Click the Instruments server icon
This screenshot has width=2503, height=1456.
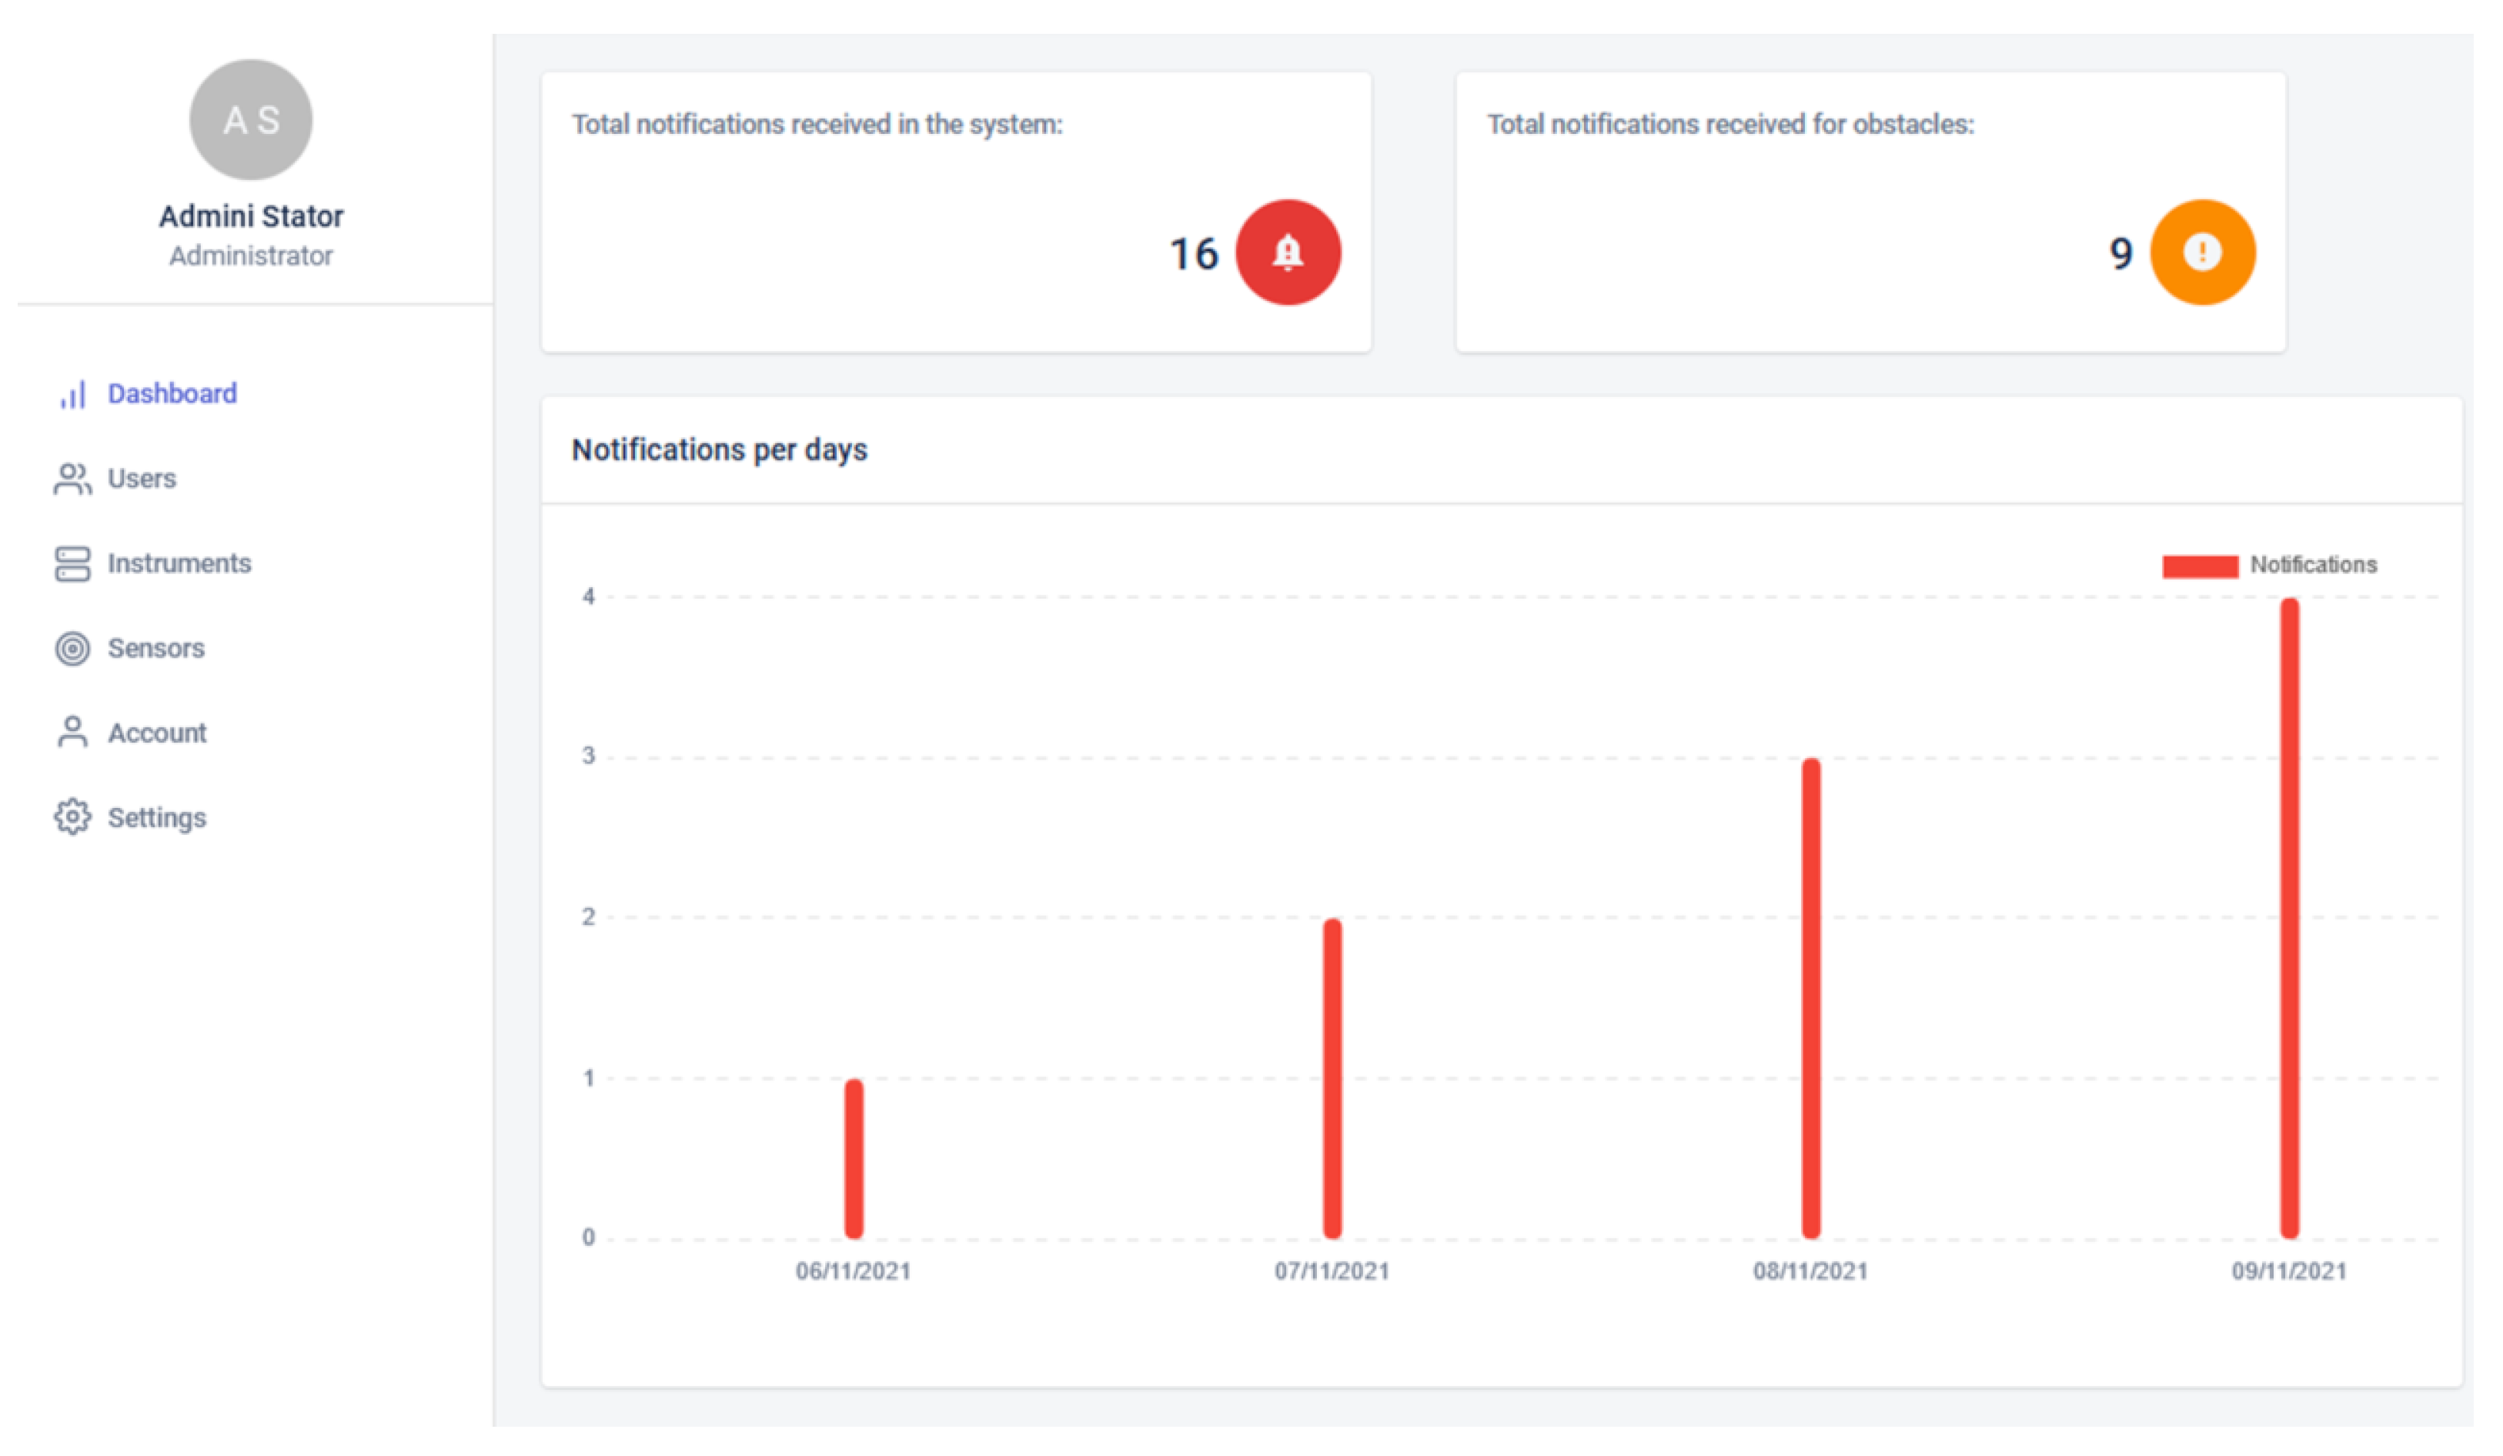coord(72,563)
